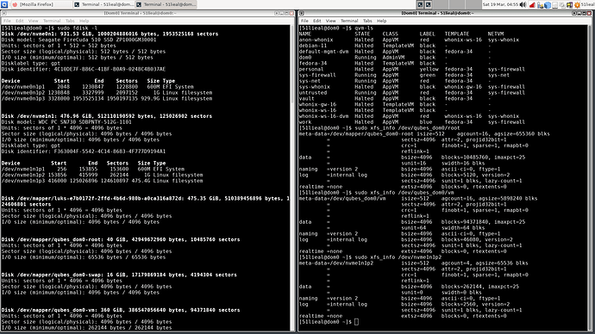Click 'personal' row in qvm-ls output
The image size is (595, 334).
point(412,70)
